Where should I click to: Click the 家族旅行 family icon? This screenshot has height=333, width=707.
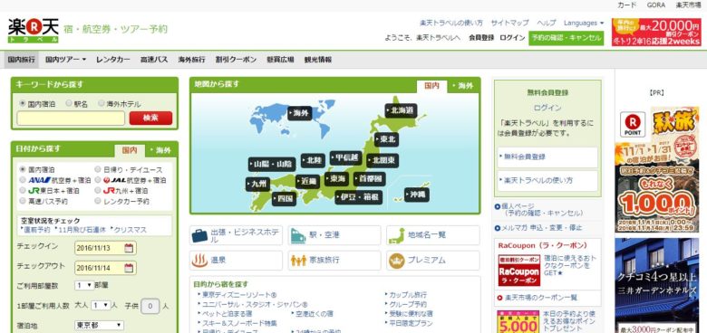pyautogui.click(x=298, y=260)
